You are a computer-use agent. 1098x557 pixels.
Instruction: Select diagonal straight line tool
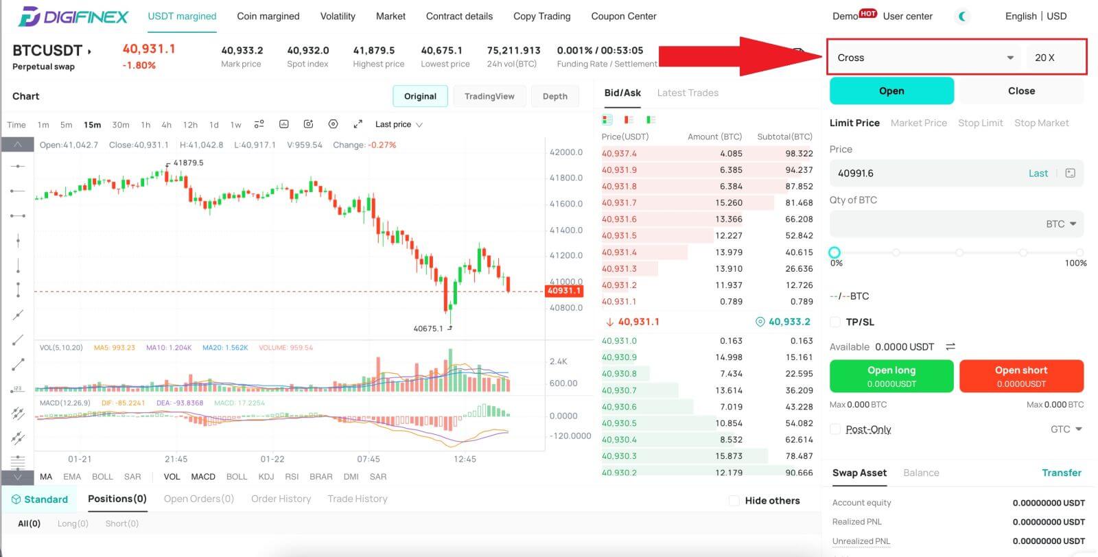[18, 315]
